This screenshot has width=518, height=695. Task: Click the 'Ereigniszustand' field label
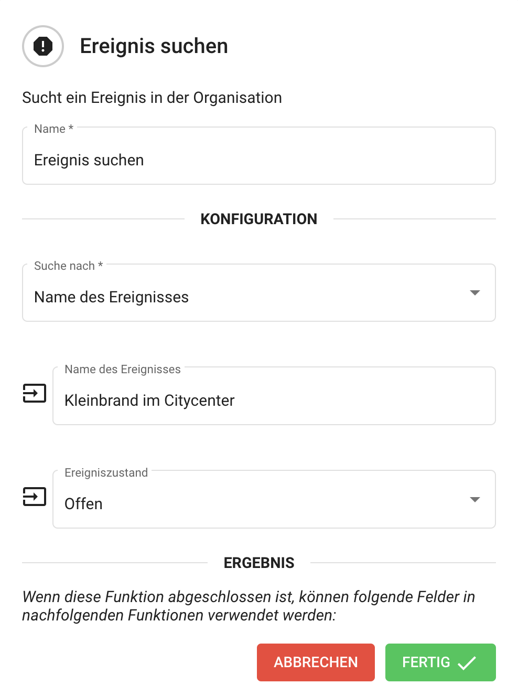[x=106, y=473]
